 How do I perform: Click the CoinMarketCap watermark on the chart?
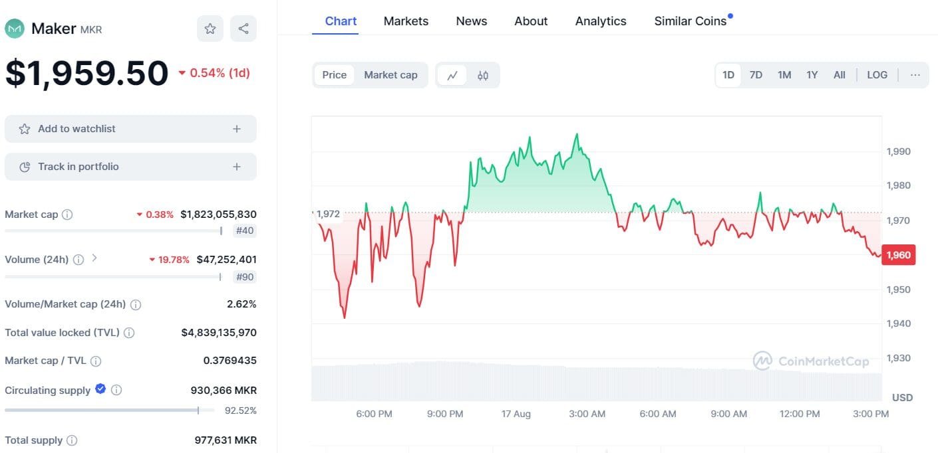(x=810, y=361)
